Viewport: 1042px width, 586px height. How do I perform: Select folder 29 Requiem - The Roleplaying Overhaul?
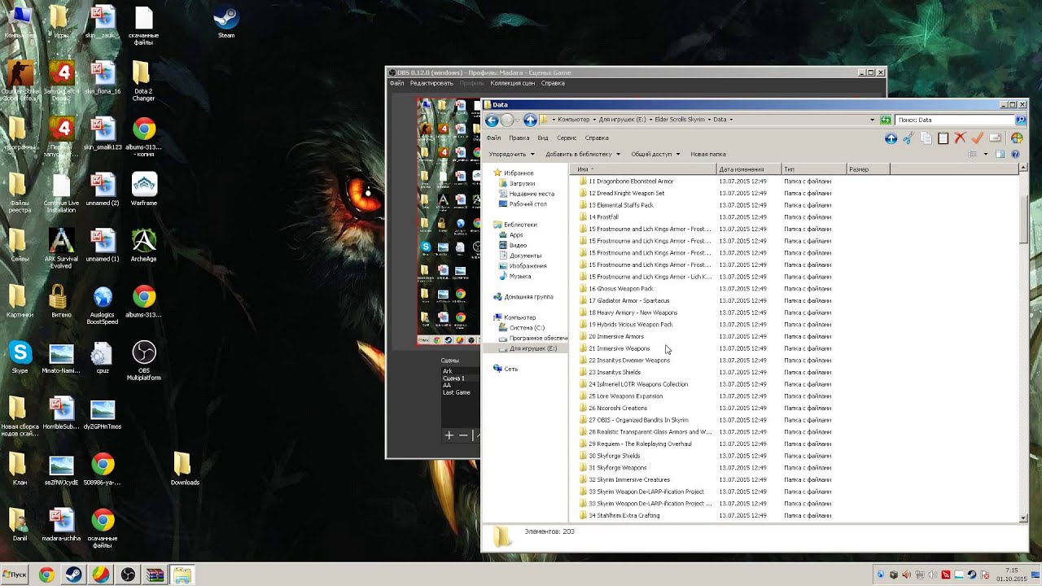[640, 444]
